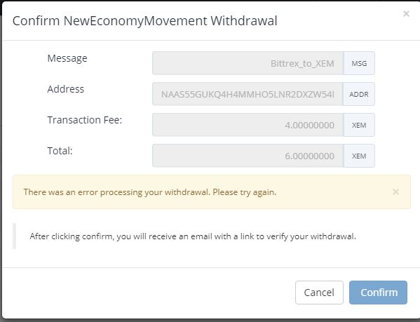Image resolution: width=420 pixels, height=322 pixels.
Task: Focus the 6.00000000 total field
Action: [248, 156]
